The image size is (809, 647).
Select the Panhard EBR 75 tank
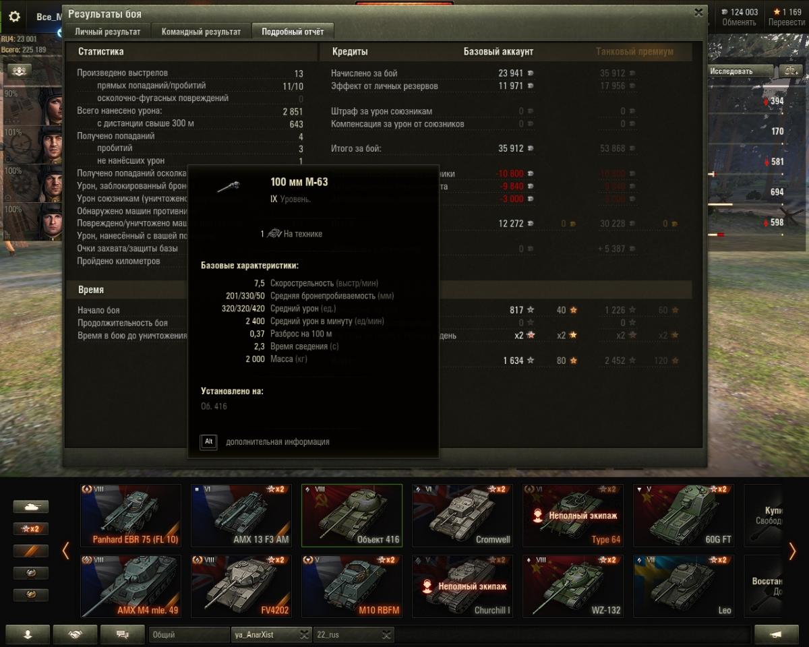tap(131, 516)
